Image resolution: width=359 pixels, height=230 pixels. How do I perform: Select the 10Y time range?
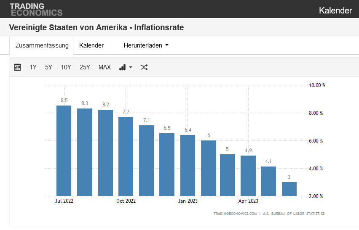click(66, 67)
